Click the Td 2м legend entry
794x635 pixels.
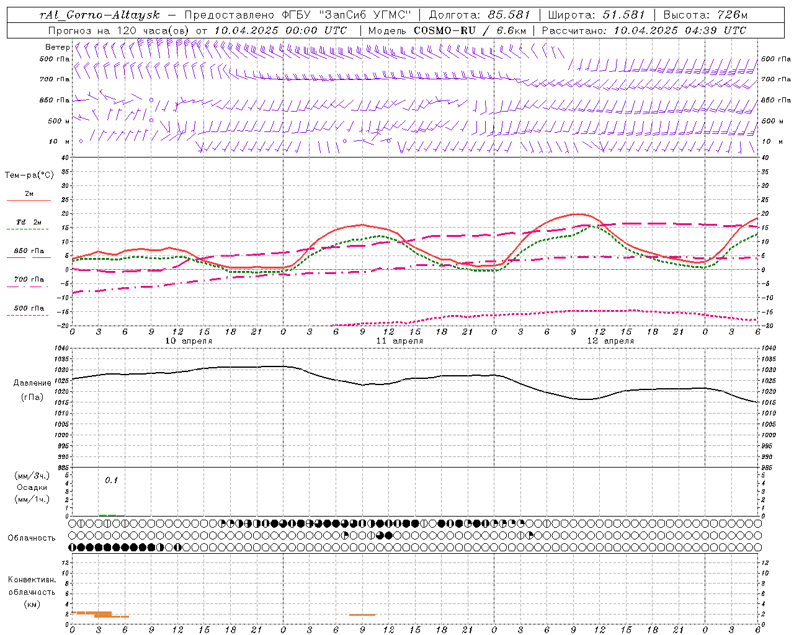29,222
